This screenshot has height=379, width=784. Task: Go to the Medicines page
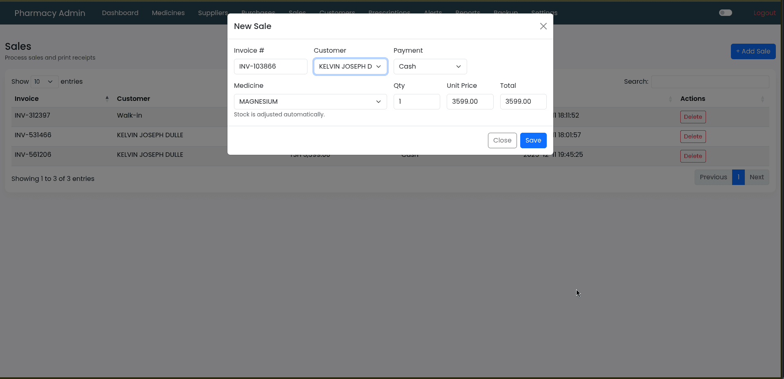pos(168,13)
